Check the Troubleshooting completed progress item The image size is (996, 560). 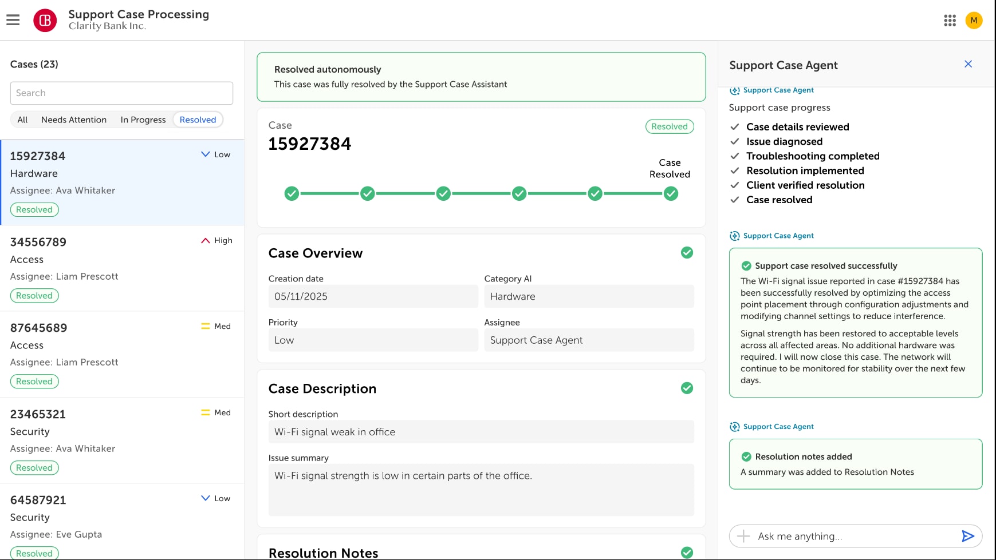734,156
